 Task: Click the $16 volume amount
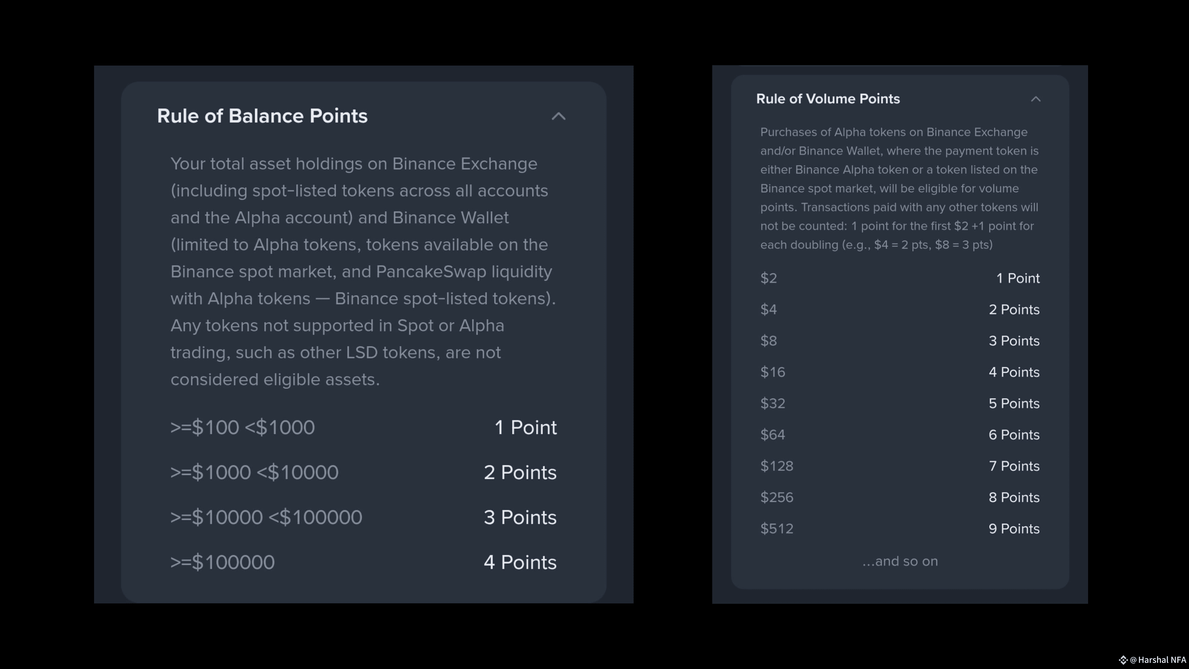tap(773, 372)
